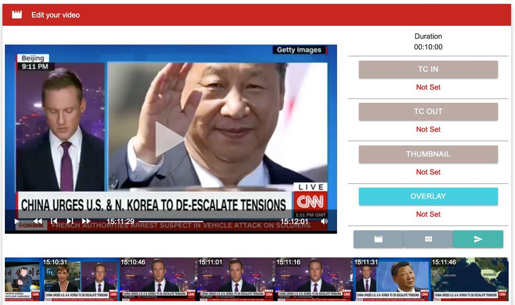Screen dimensions: 515x305
Task: Click the rewind double-arrow icon
Action: [37, 221]
